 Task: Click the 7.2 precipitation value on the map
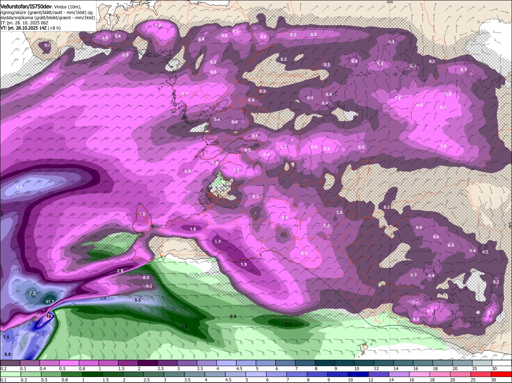[x=33, y=293]
